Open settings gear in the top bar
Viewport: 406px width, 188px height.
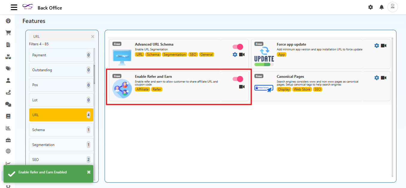pos(370,7)
